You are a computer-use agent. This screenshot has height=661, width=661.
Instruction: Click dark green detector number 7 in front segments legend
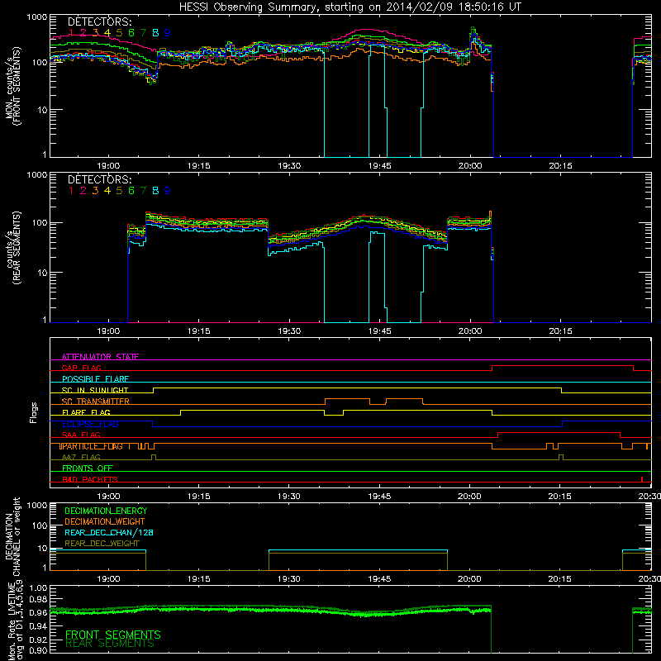click(x=143, y=32)
